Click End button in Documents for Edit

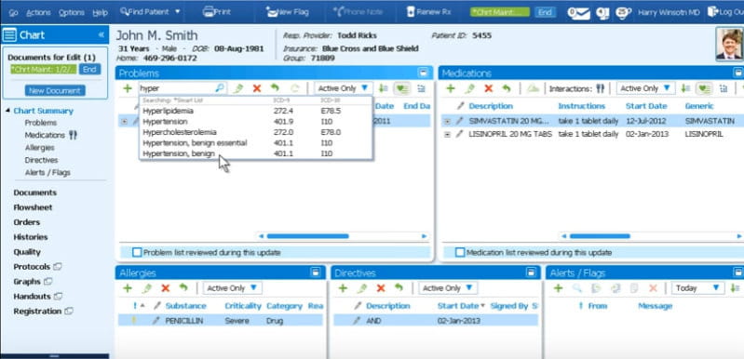(x=89, y=70)
